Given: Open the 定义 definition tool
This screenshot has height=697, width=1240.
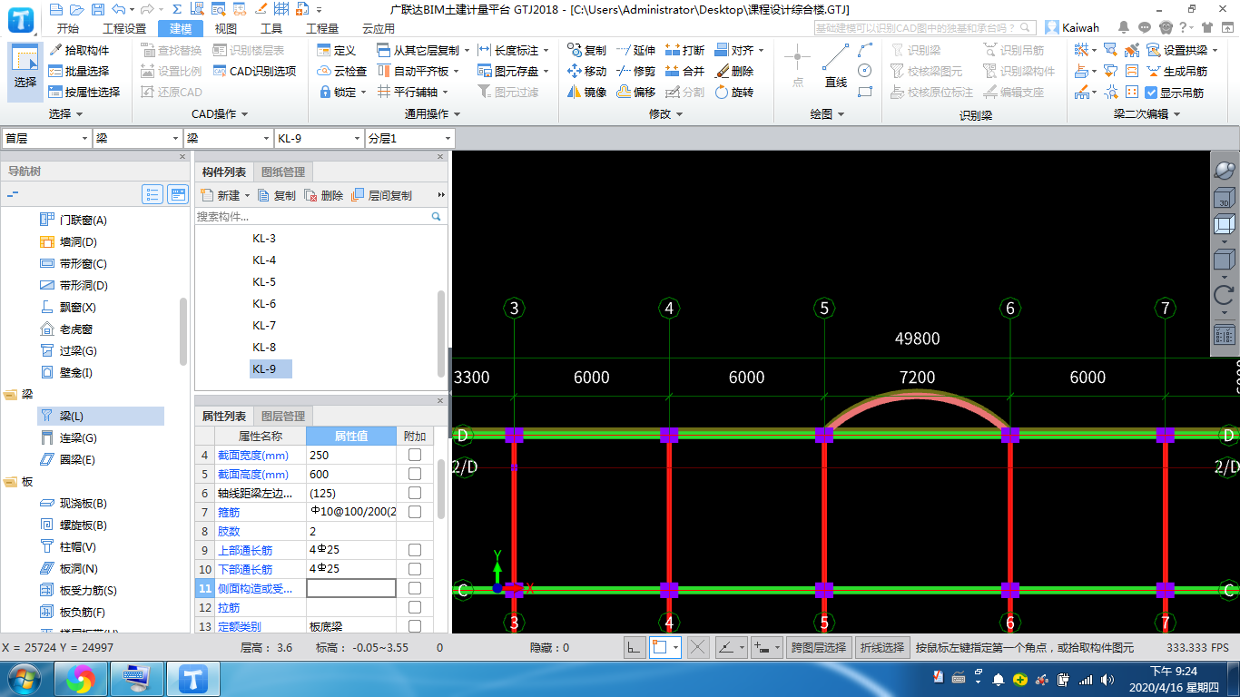Looking at the screenshot, I should point(337,50).
